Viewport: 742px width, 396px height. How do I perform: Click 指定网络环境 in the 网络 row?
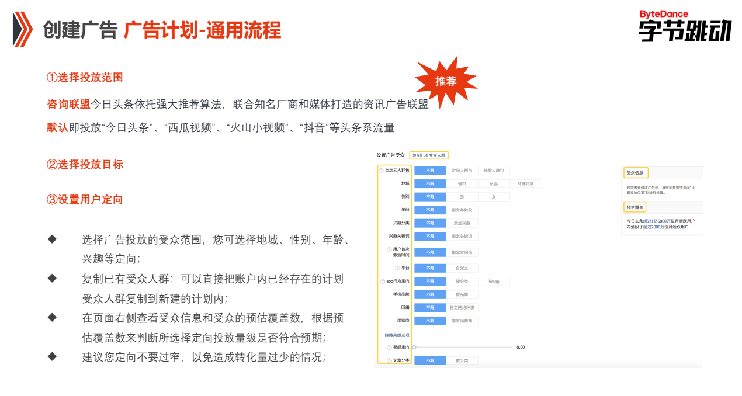point(462,307)
